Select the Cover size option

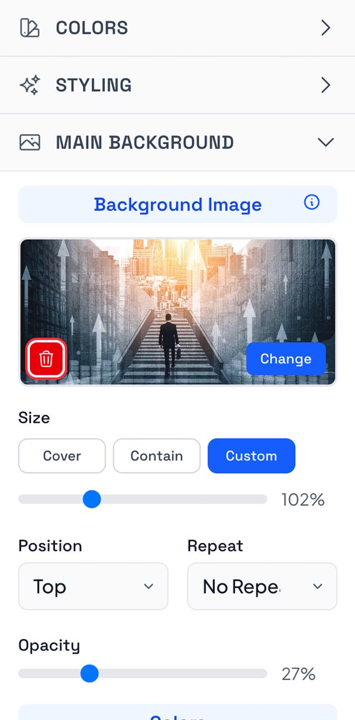62,456
